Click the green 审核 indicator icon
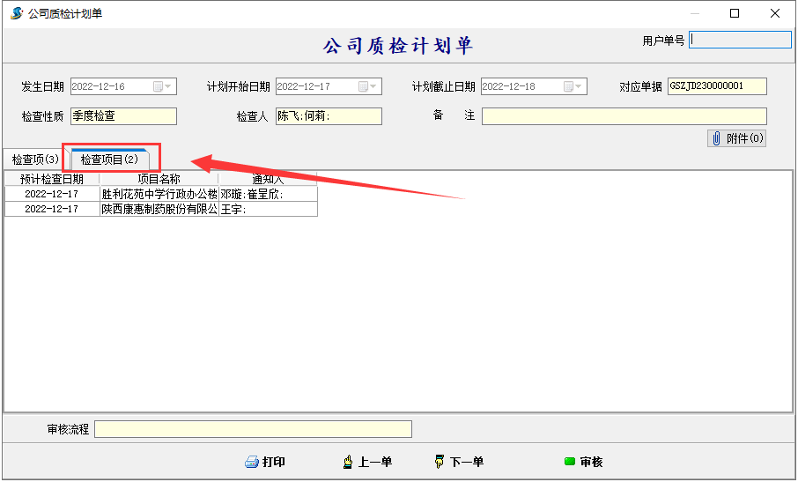This screenshot has width=798, height=482. coord(570,462)
